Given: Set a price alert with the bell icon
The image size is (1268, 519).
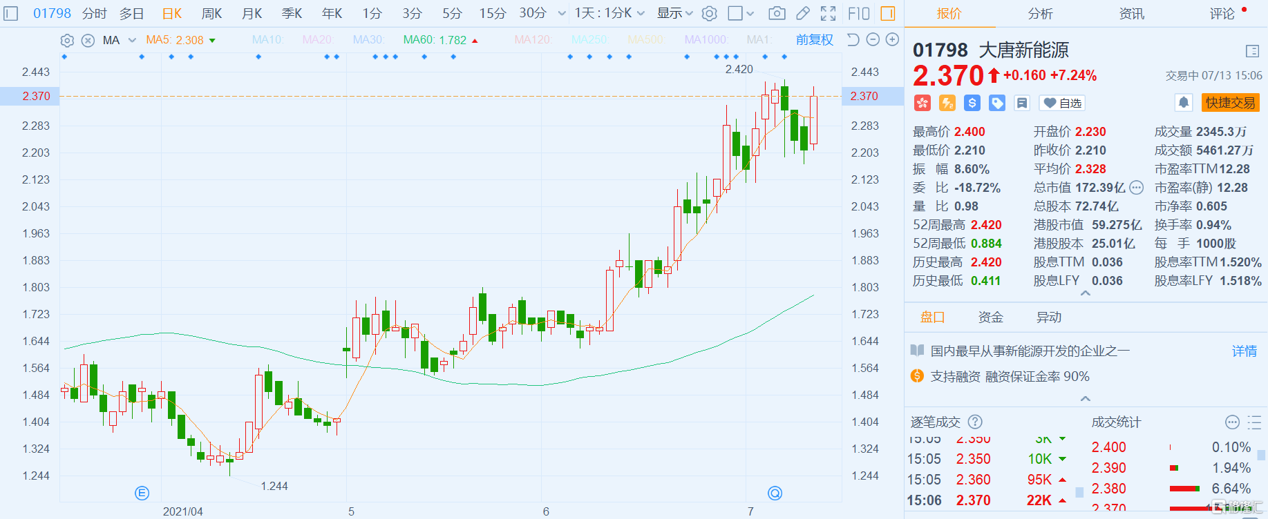Looking at the screenshot, I should coord(1184,103).
